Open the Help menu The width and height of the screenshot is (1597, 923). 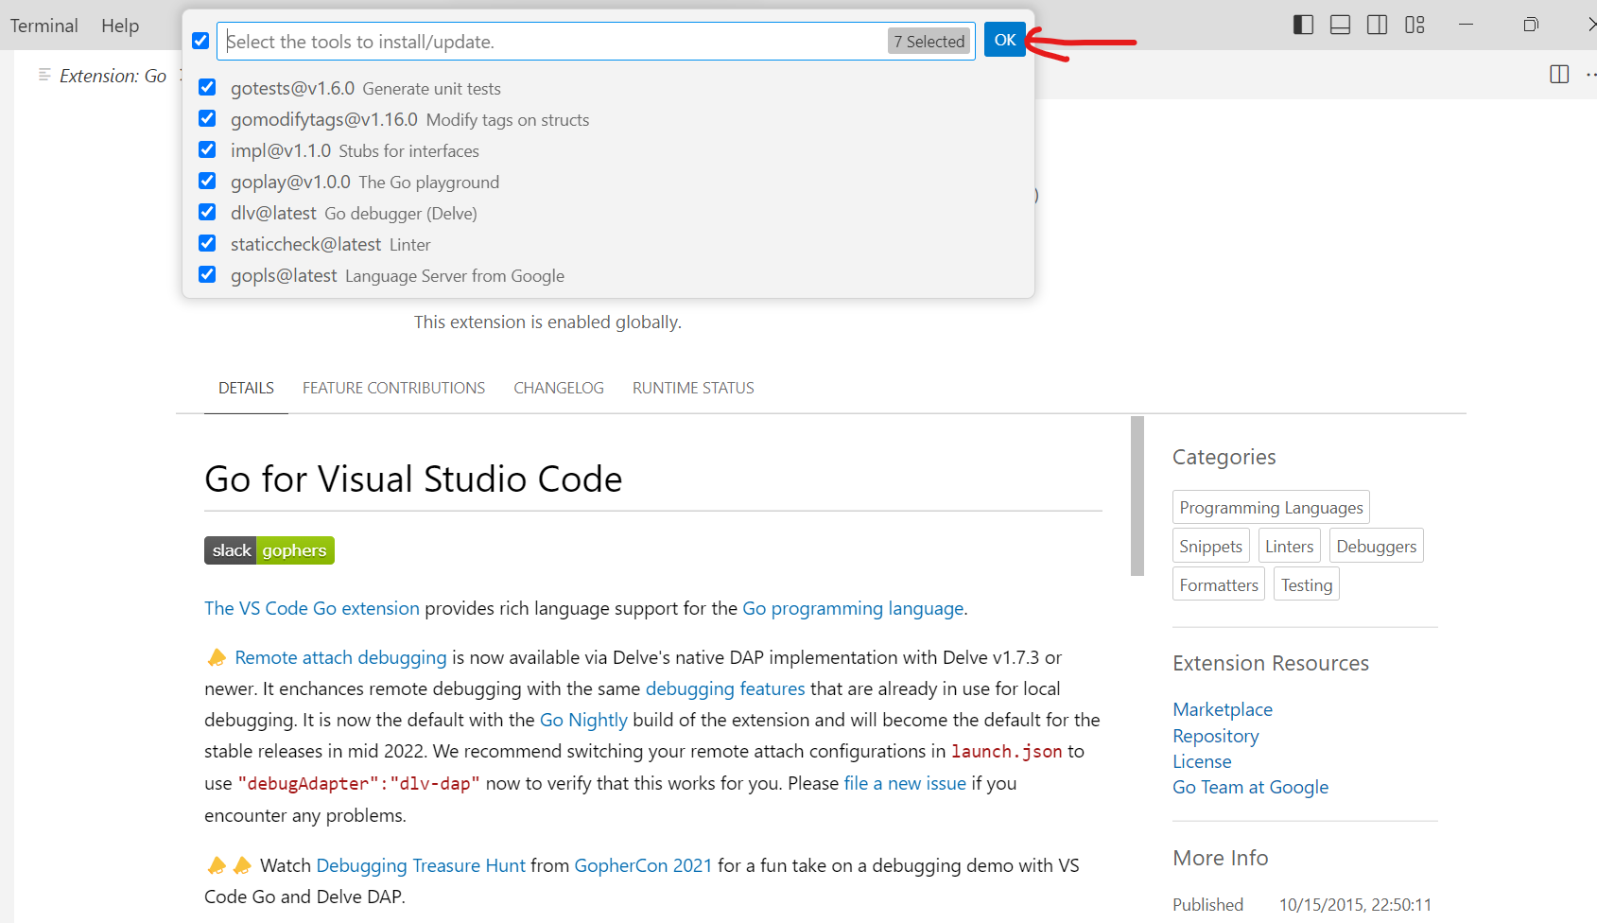pos(120,26)
